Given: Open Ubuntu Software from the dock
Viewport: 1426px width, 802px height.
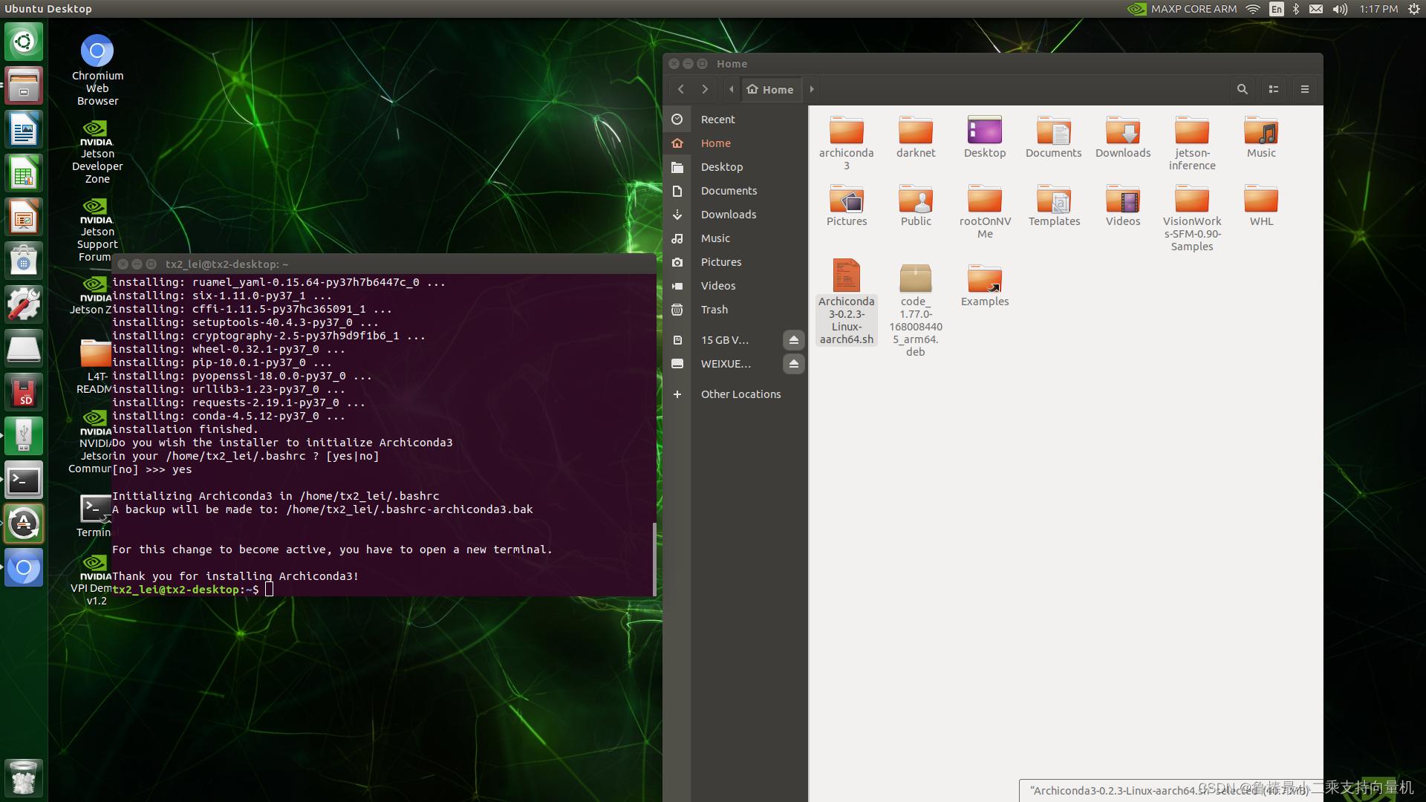Looking at the screenshot, I should 24,260.
